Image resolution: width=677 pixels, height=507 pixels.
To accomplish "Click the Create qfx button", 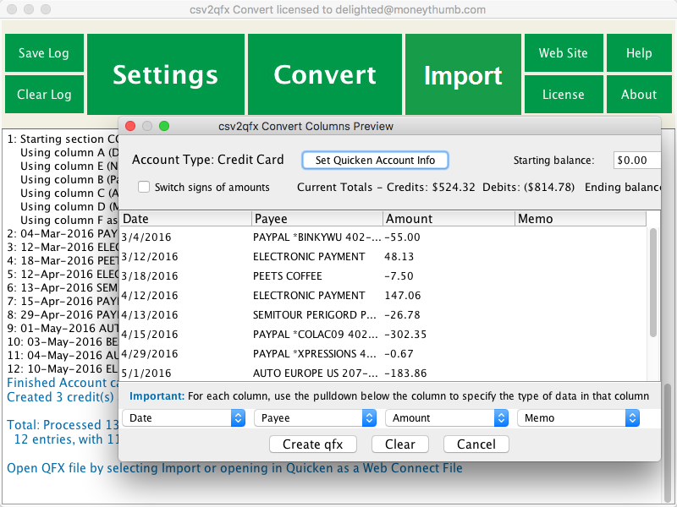I will 313,444.
